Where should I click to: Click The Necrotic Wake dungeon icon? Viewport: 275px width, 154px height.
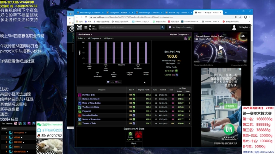pos(79,107)
